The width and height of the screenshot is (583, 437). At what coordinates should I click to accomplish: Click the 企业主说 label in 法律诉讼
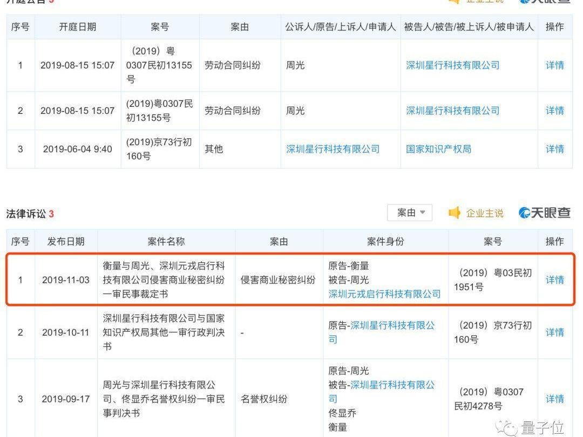pos(484,213)
